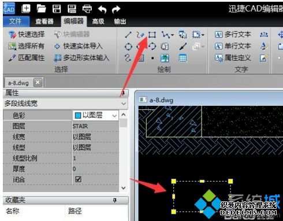Select the Rectangle draw tool
Viewport: 283px width, 221px height.
click(x=152, y=35)
